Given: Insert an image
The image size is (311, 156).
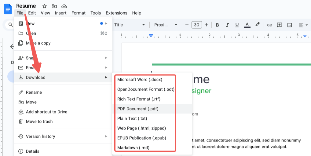Looking at the screenshot, I should coord(290,25).
